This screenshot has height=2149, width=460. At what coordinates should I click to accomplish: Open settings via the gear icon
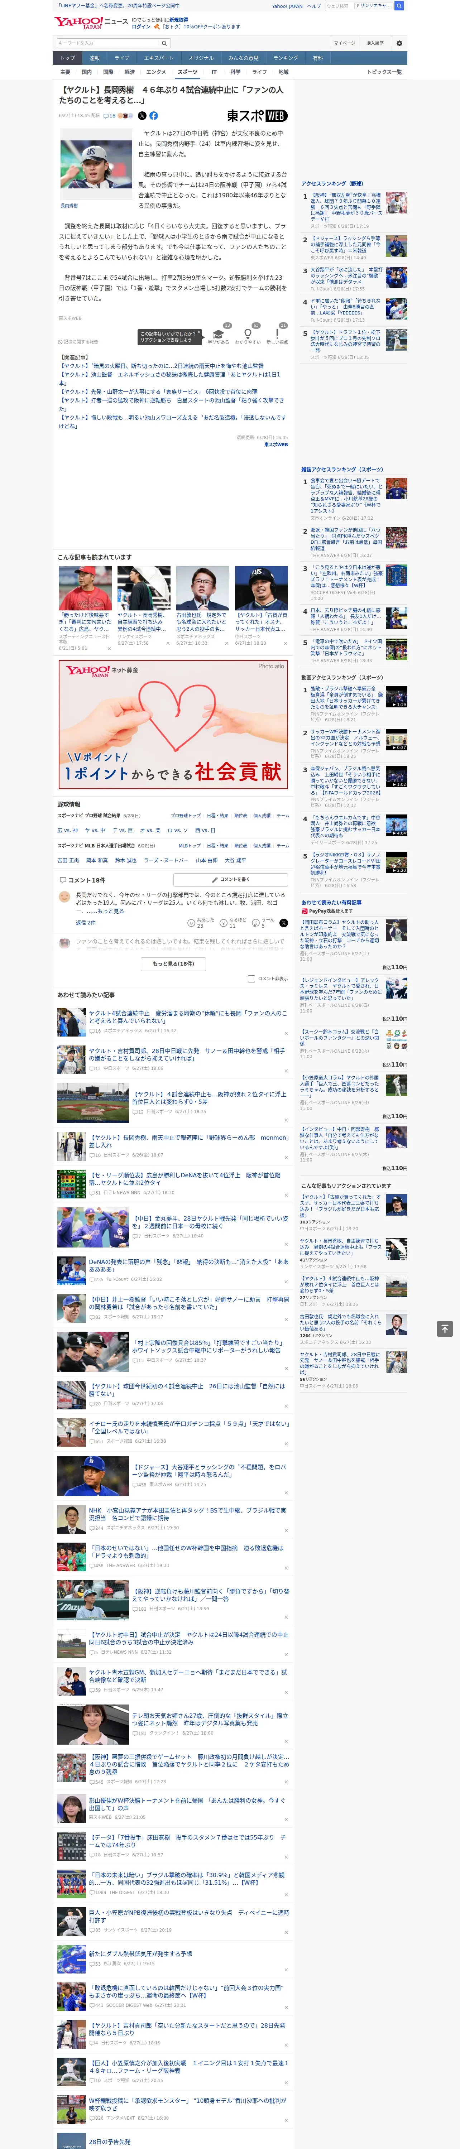tap(399, 43)
